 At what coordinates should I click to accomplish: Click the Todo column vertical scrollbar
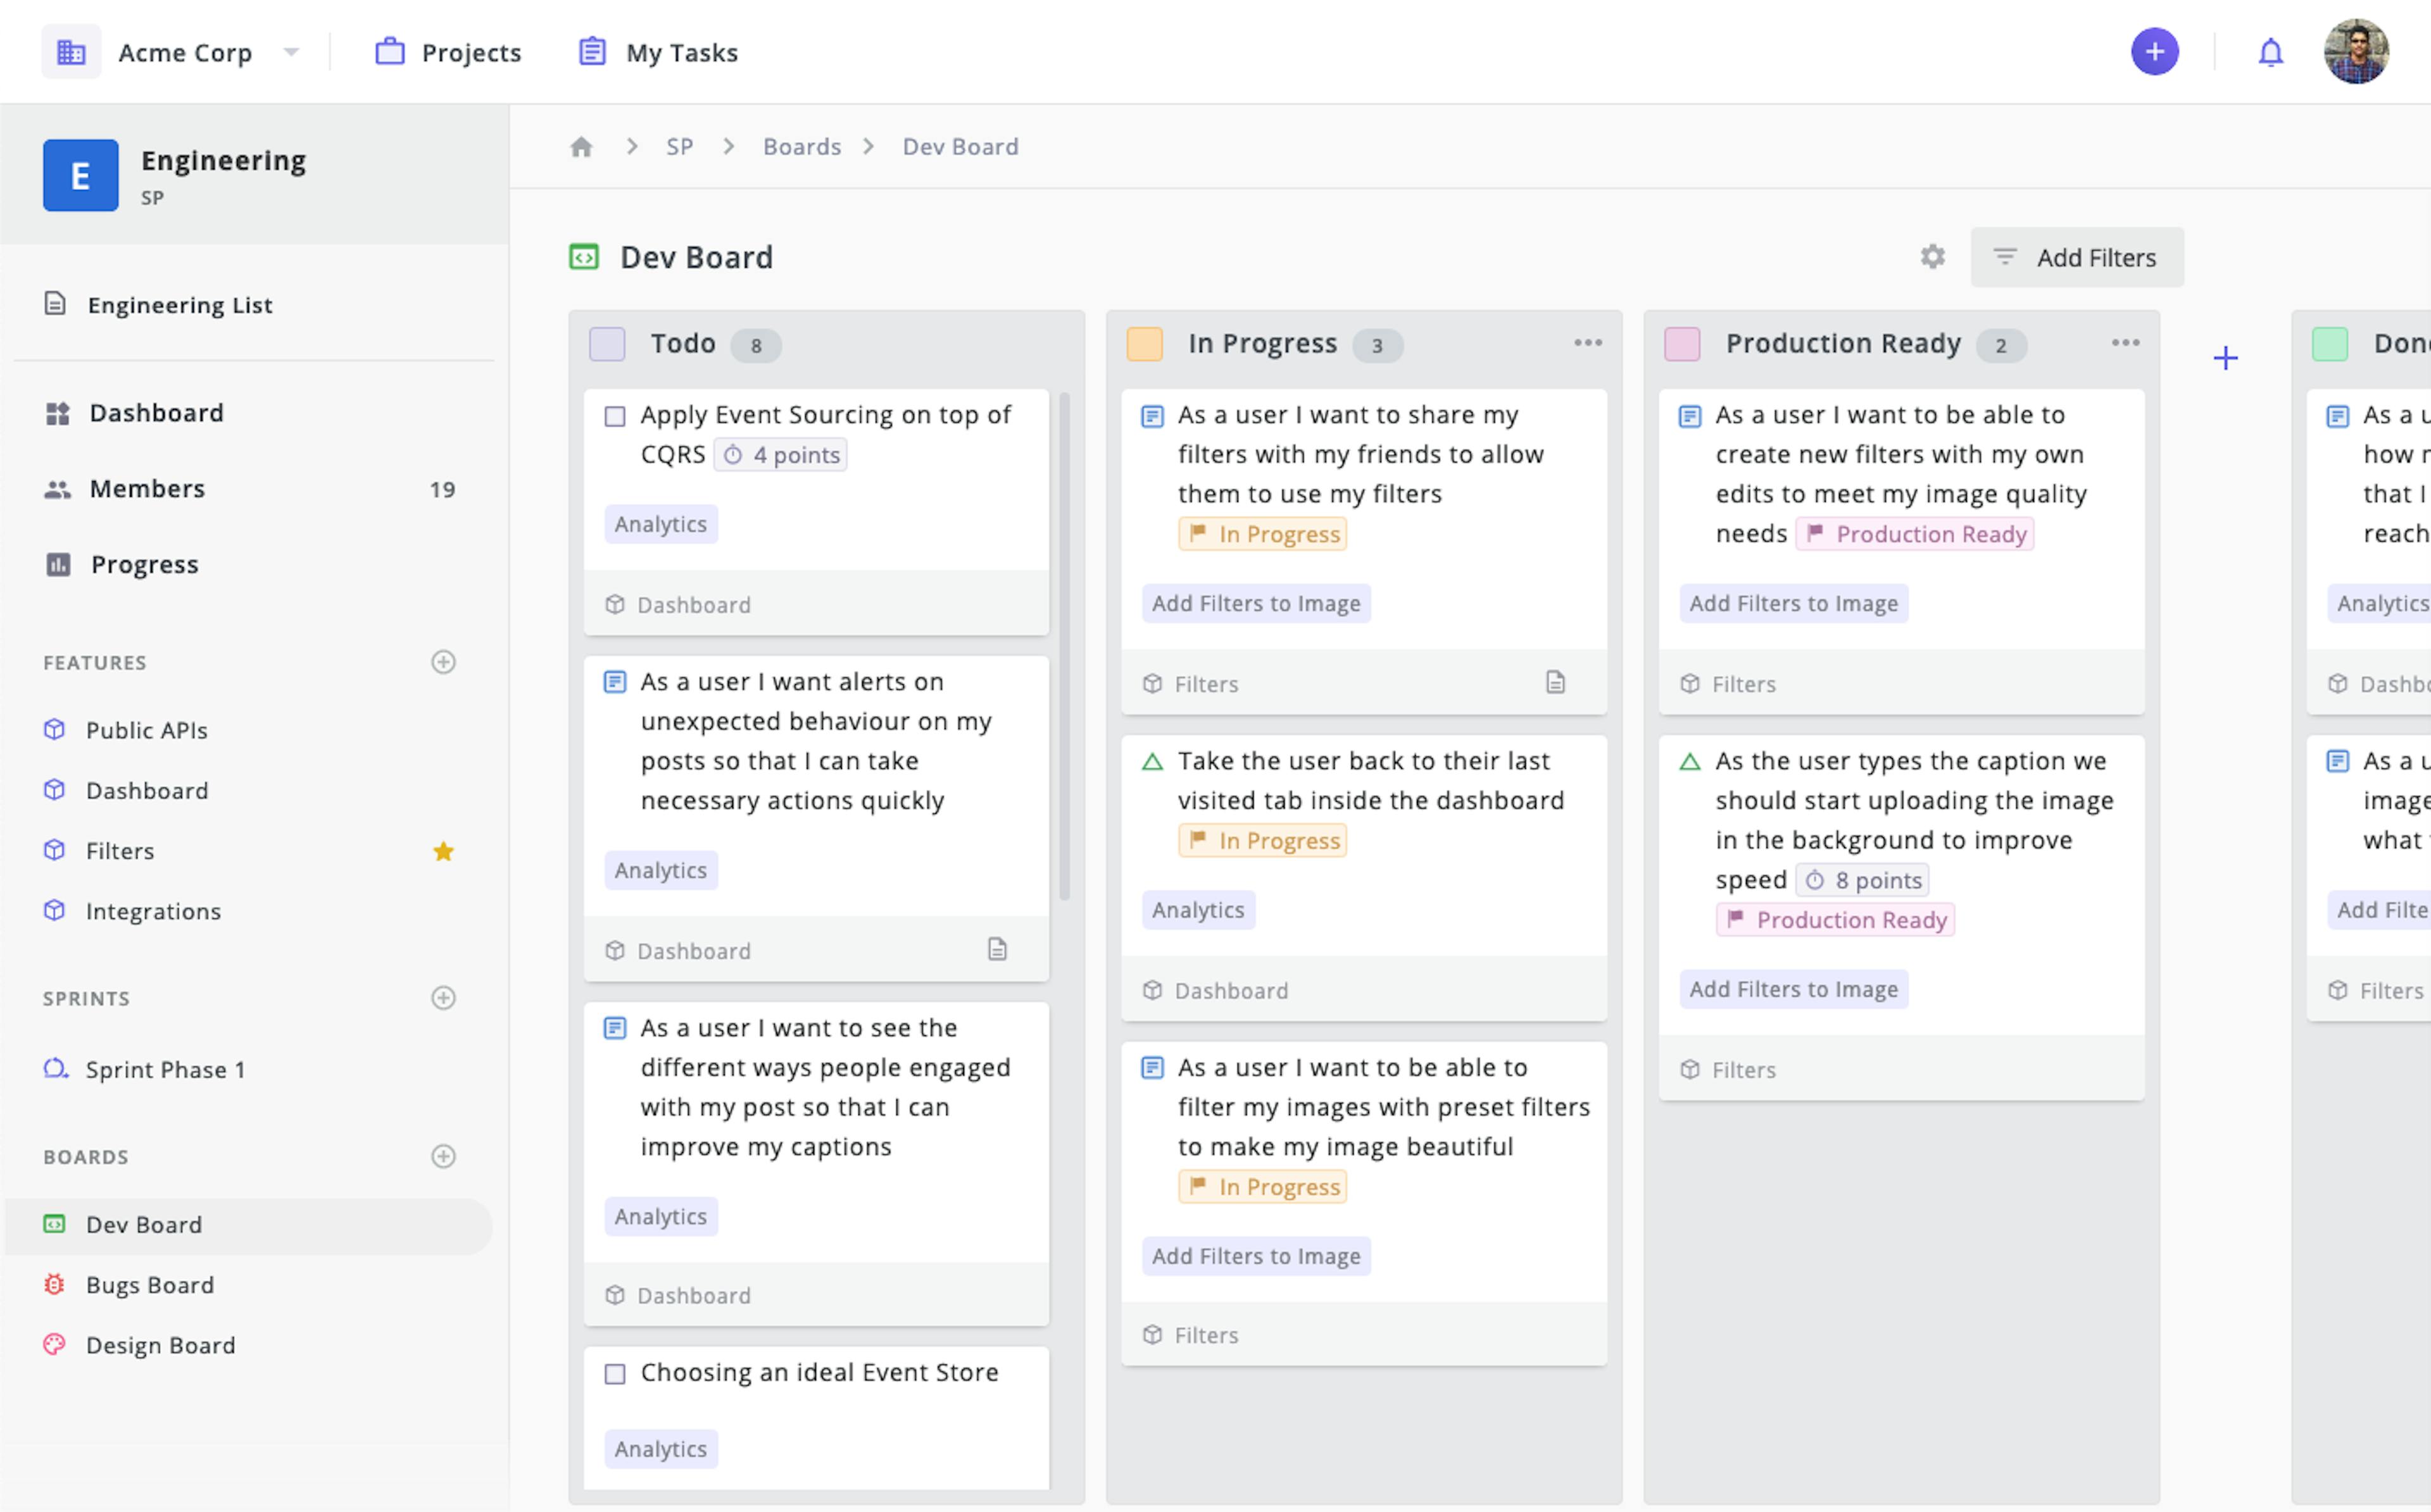[x=1064, y=646]
